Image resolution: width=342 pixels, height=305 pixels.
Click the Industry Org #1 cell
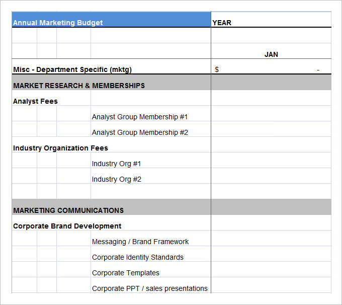117,164
